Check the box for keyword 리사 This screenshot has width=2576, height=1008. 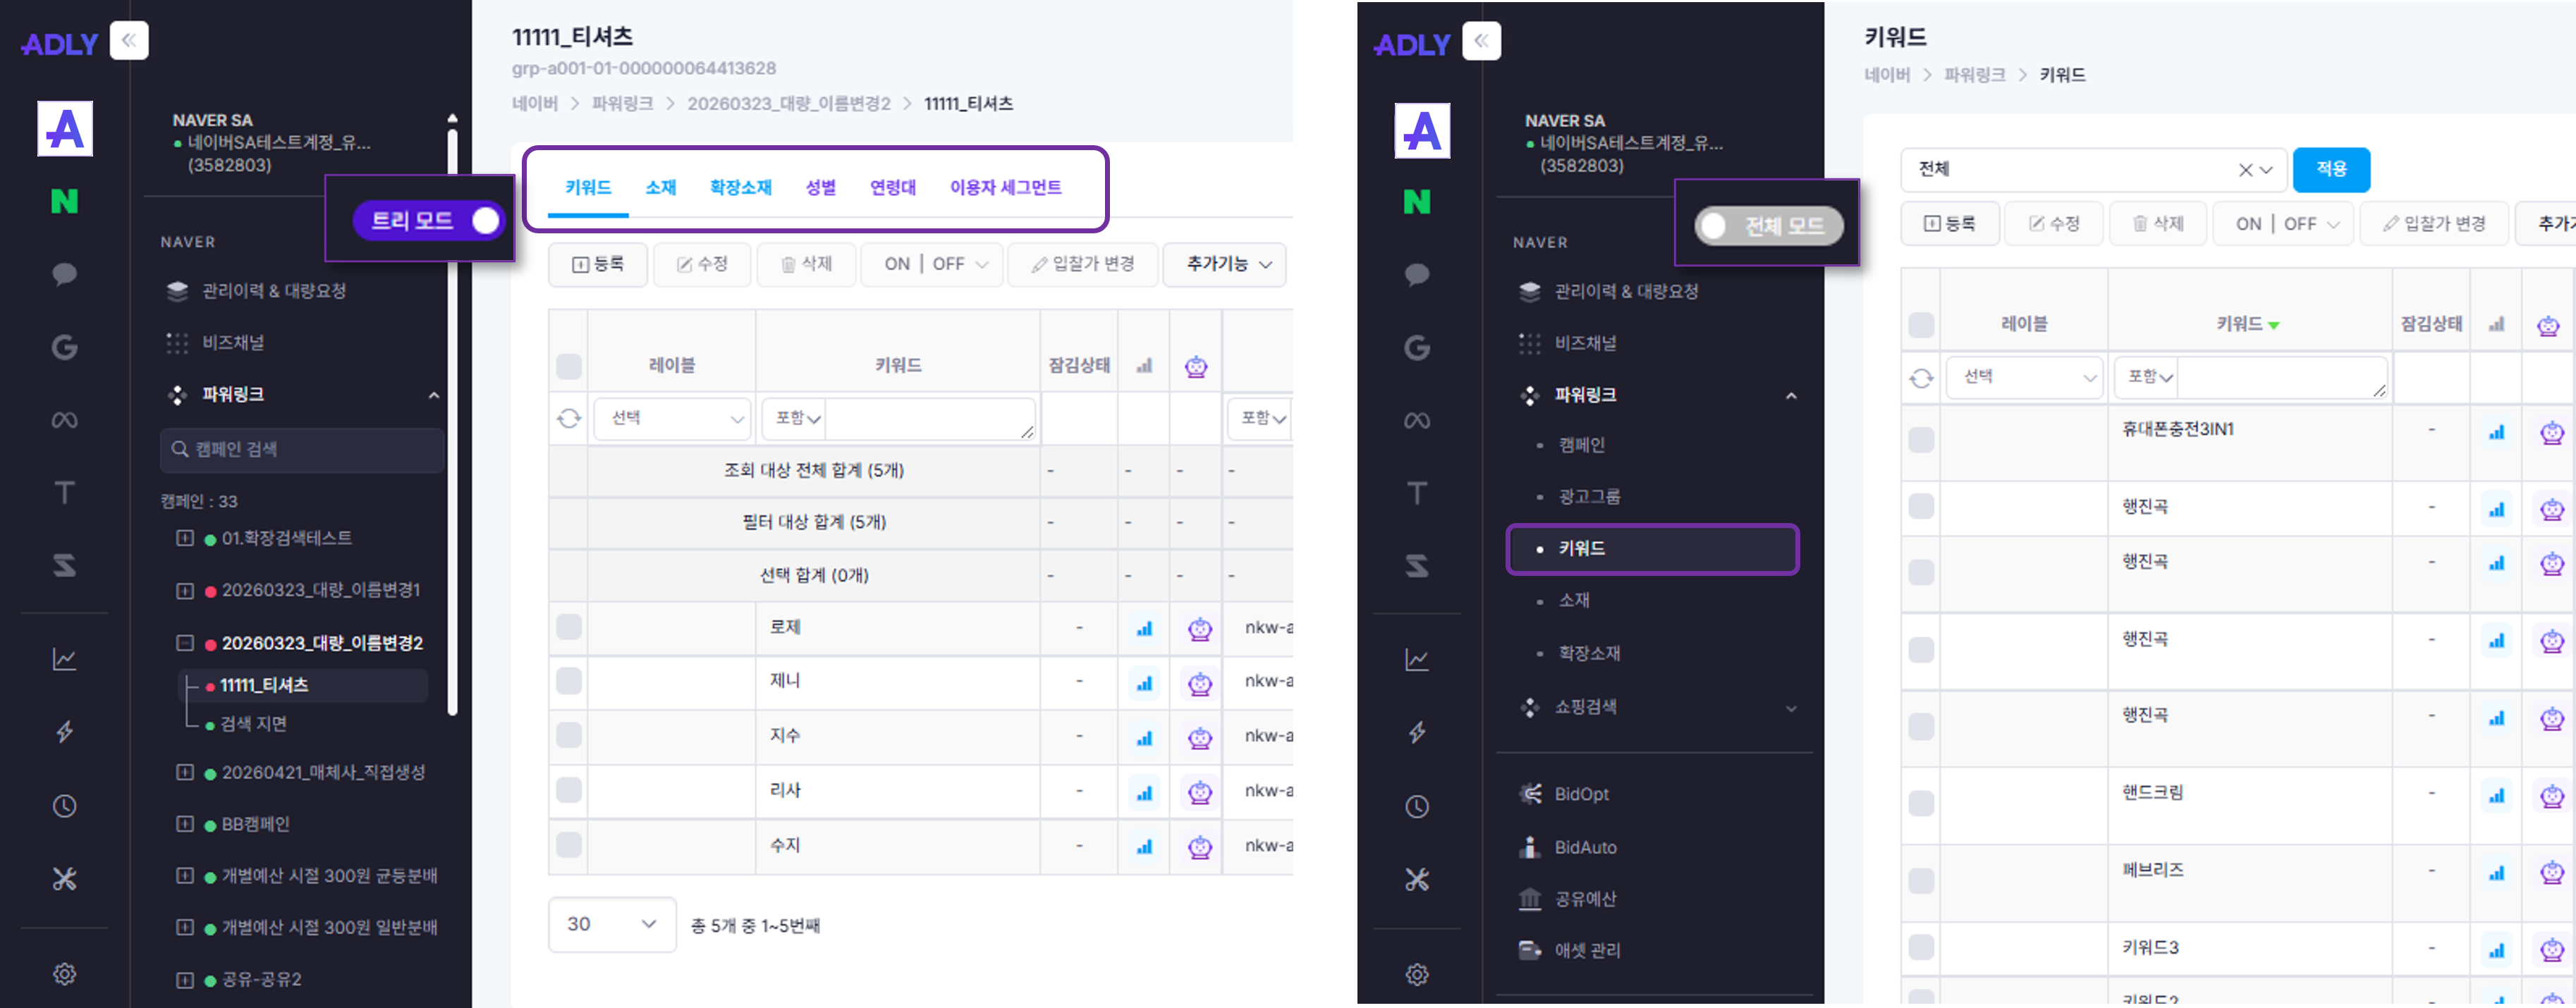click(569, 790)
